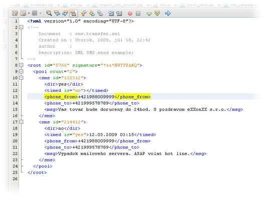Screen dimensions: 264x197
Task: Collapse the root element fold on line 8
Action: pyautogui.click(x=21, y=65)
